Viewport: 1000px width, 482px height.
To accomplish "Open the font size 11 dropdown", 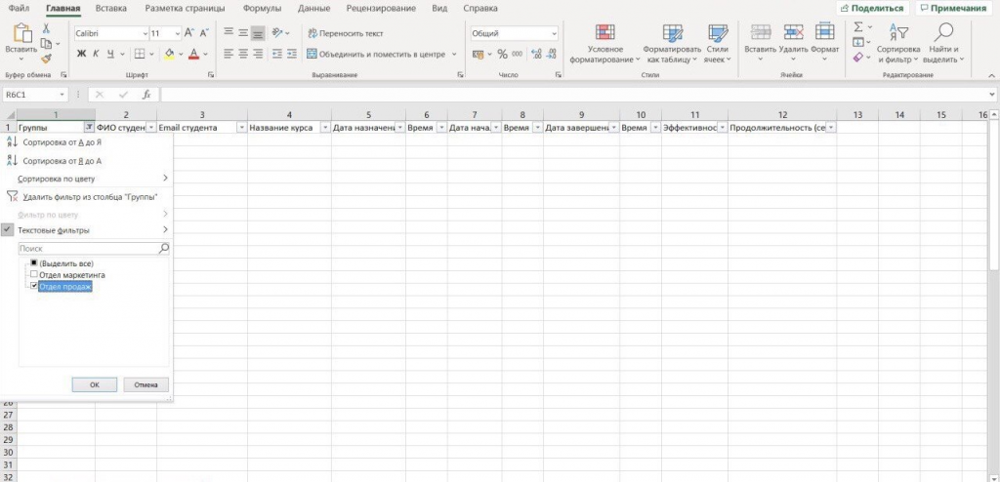I will pyautogui.click(x=177, y=33).
